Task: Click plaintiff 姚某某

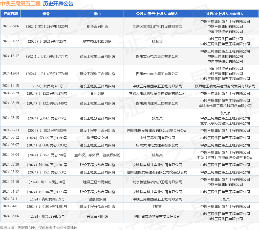Action: click(x=157, y=155)
